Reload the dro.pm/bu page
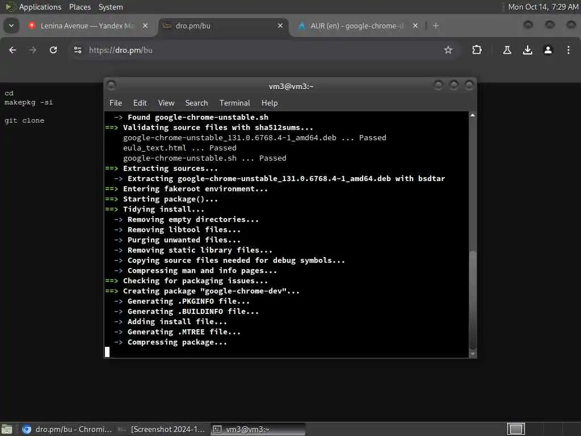581x436 pixels. coord(53,50)
